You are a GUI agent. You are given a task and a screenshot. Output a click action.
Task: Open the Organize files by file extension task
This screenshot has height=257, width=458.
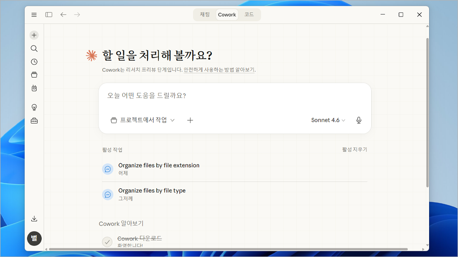click(235, 169)
